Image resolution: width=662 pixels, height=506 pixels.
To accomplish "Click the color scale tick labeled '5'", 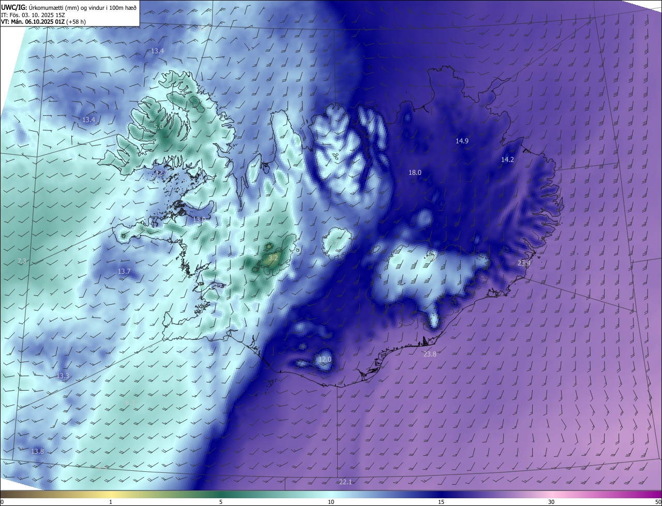I will (x=221, y=502).
